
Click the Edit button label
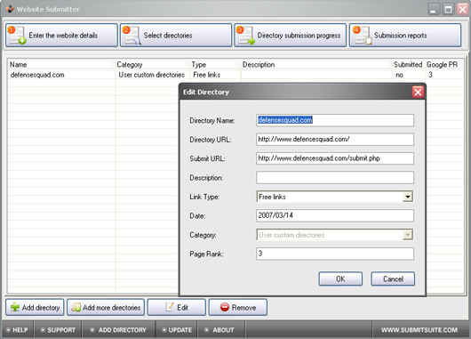[x=183, y=308]
